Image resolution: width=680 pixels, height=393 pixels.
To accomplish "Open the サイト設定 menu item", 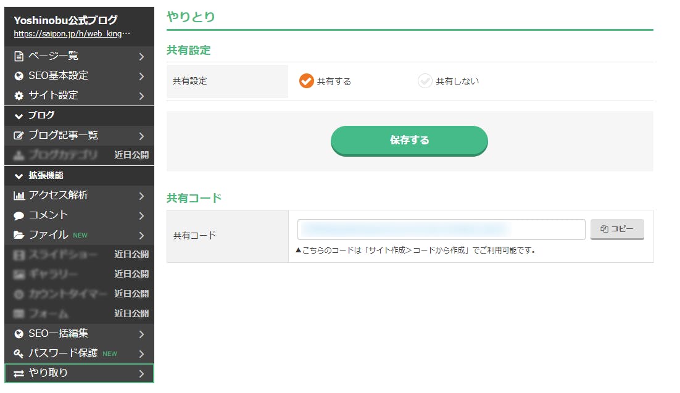I will [54, 96].
